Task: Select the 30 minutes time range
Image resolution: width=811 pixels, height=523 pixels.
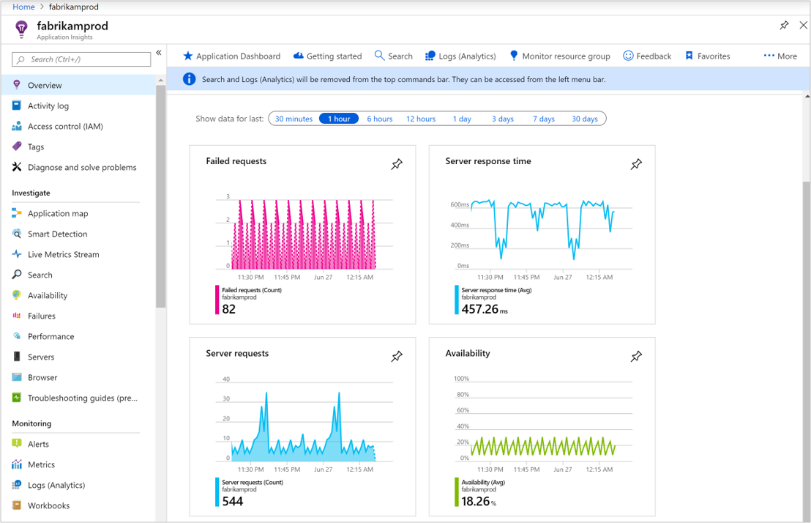Action: pyautogui.click(x=294, y=119)
